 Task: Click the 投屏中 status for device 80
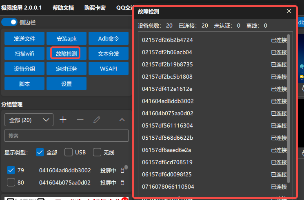point(108,182)
